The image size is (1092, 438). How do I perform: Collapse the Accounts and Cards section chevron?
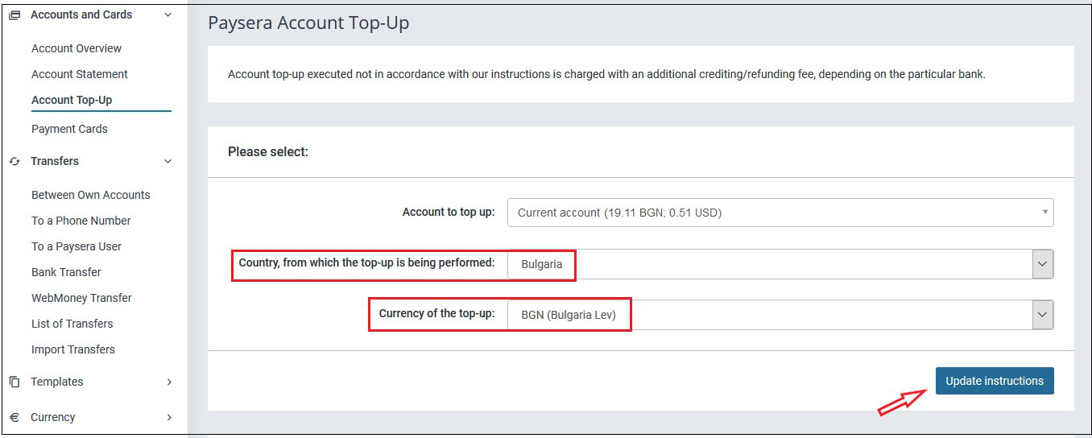(168, 14)
